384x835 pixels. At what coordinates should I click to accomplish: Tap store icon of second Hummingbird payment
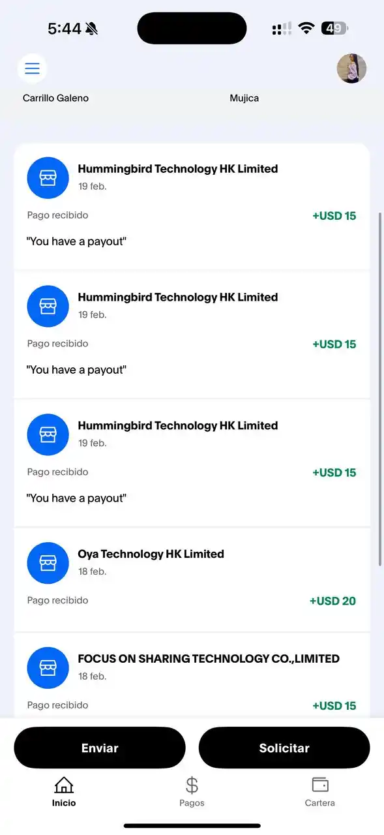[48, 307]
